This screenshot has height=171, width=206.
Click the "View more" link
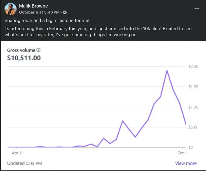pos(186,163)
